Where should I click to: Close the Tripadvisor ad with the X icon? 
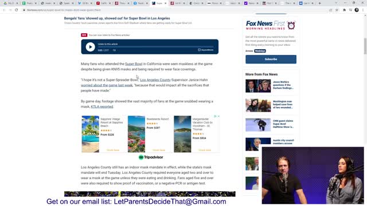218,116
